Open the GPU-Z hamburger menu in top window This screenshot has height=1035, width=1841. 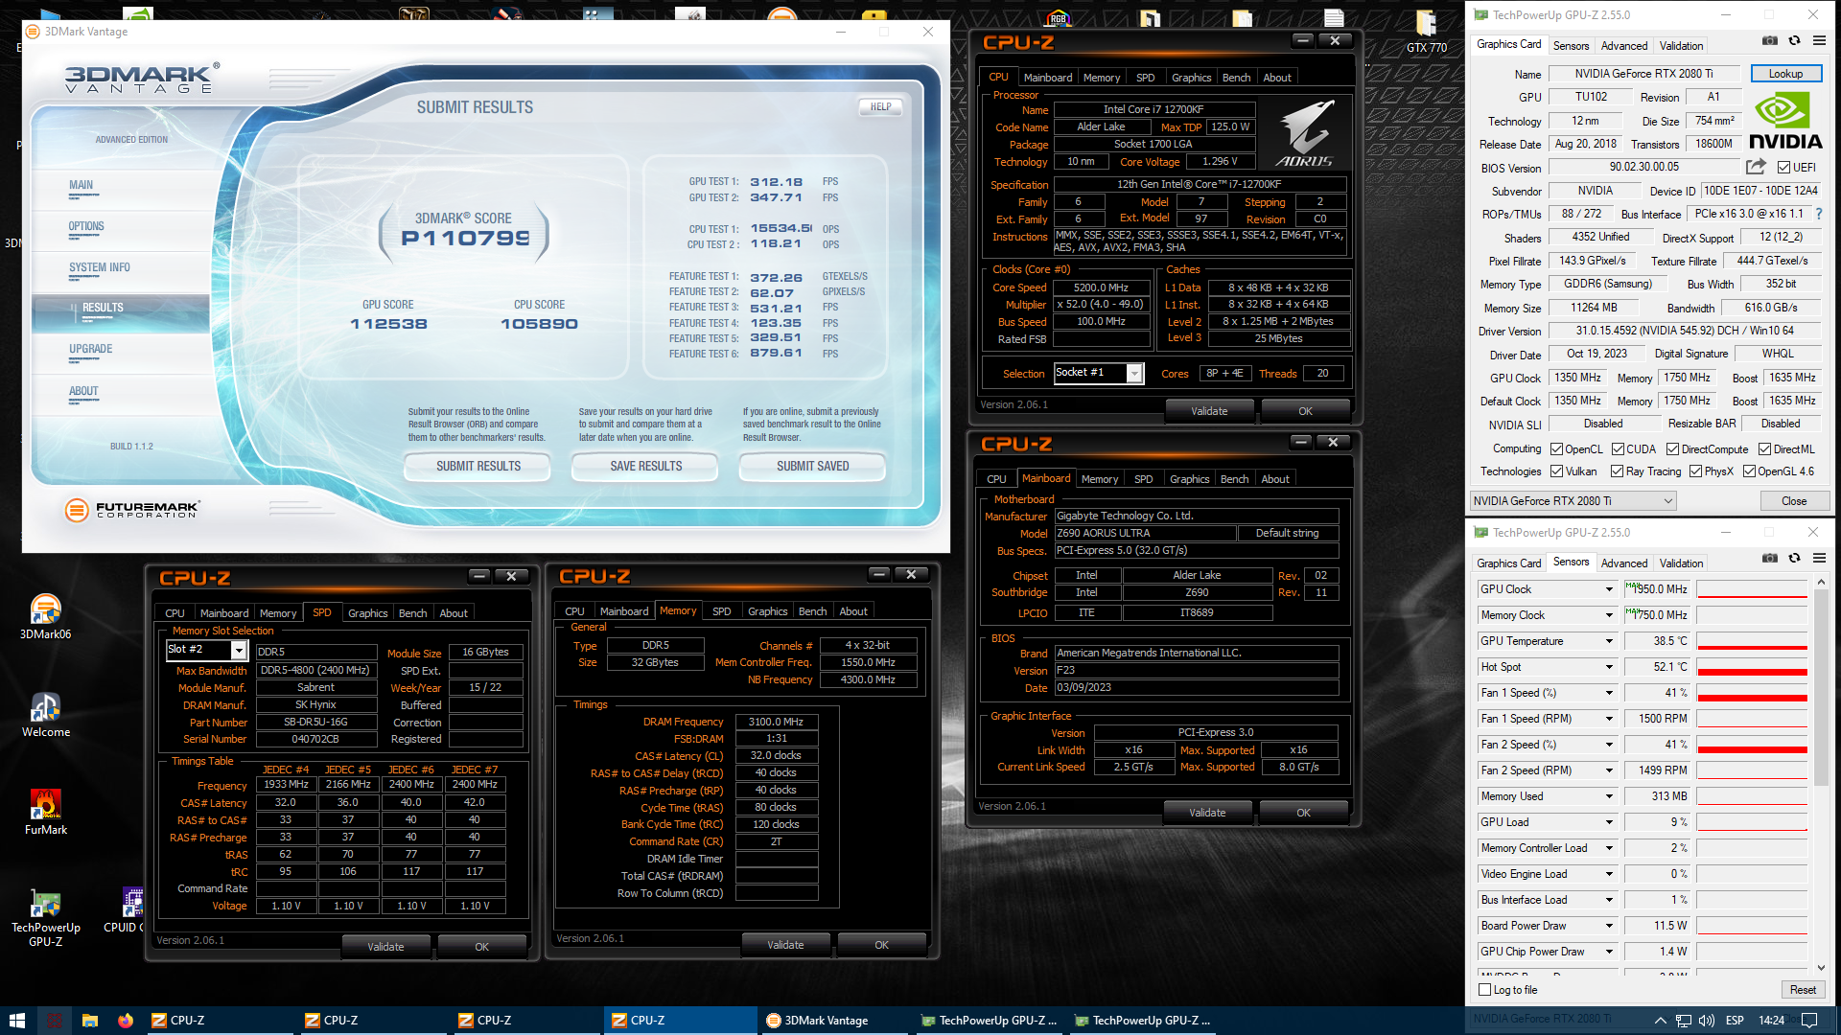[1819, 40]
